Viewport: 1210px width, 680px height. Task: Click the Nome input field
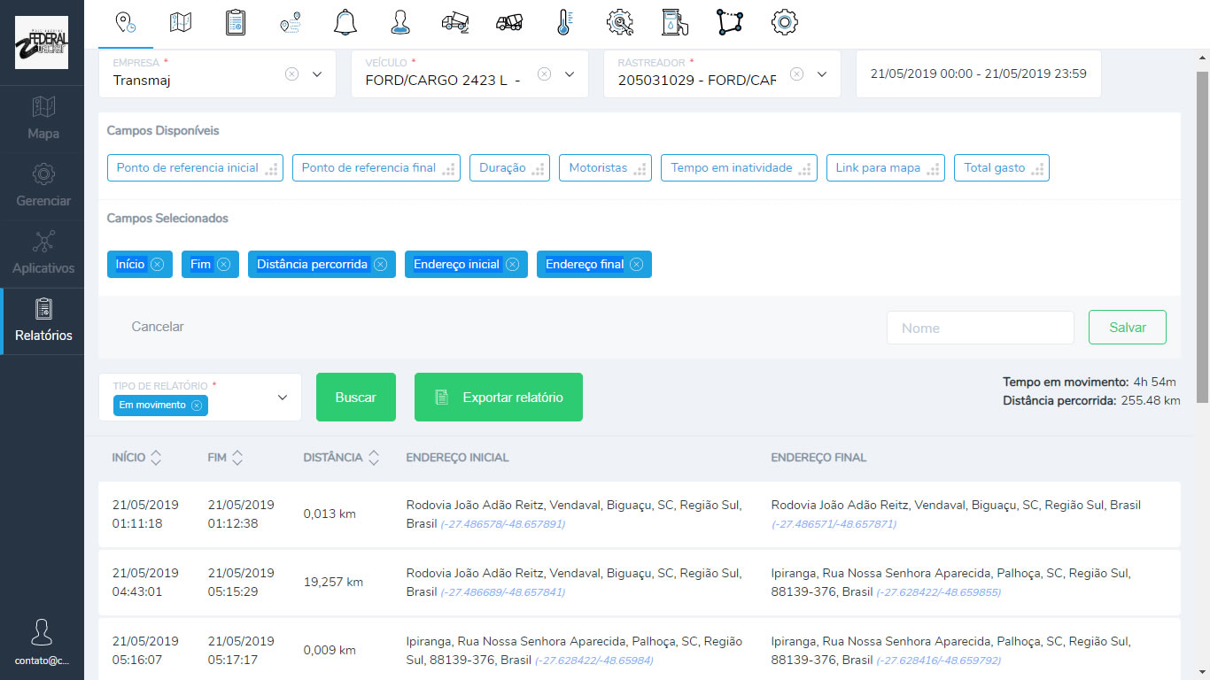coord(980,328)
